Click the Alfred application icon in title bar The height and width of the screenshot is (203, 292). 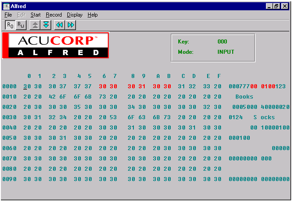coord(6,6)
